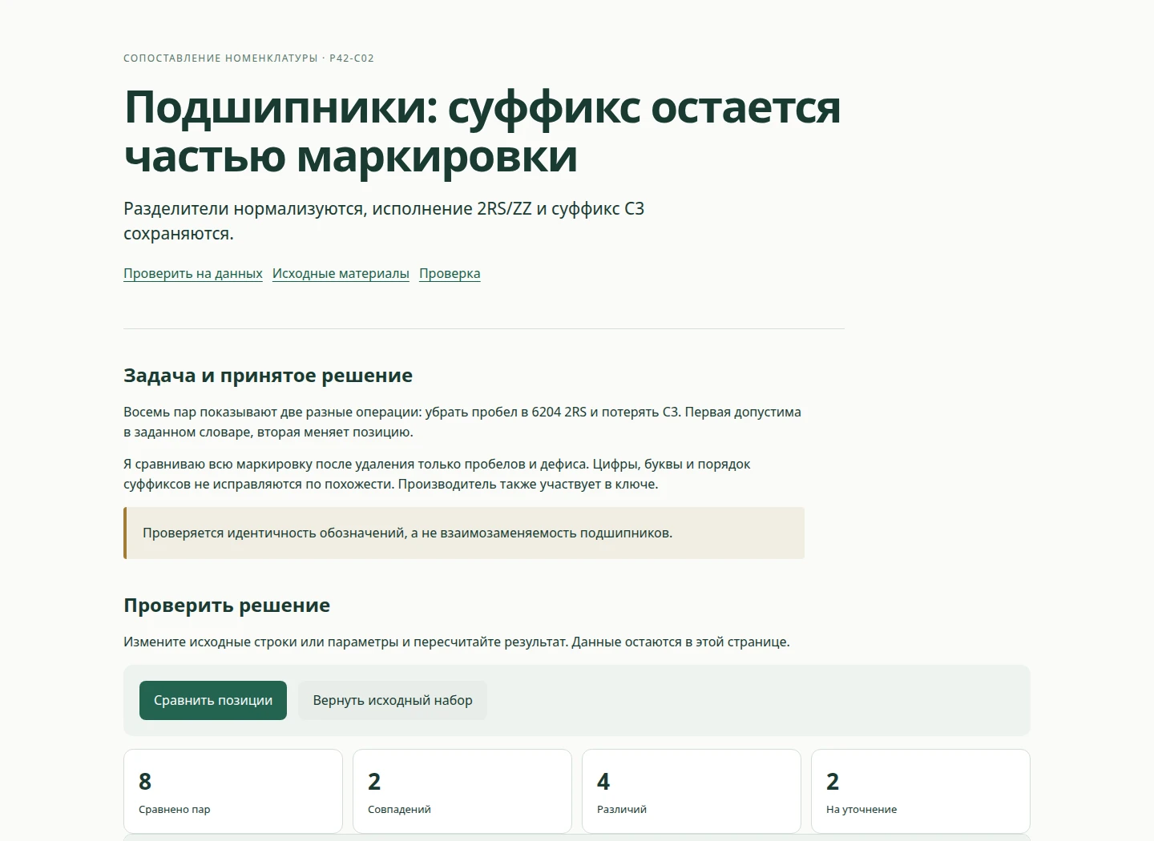
Task: Click subtitle 'Разделители нормализуются, исполнение 2RS/ZZ'
Action: [x=384, y=221]
